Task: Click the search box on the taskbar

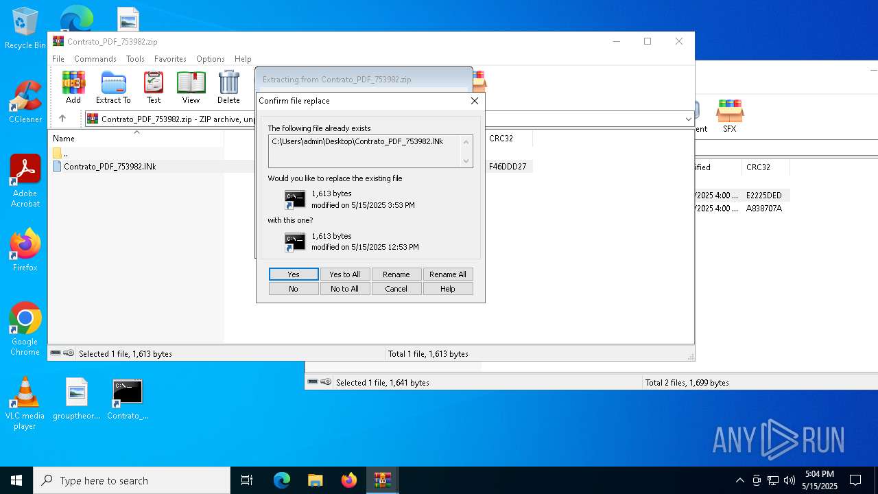Action: [132, 480]
